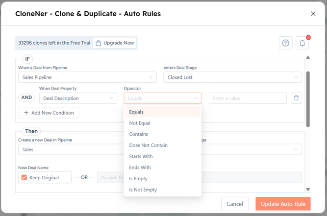The width and height of the screenshot is (327, 216).
Task: Click the vertical scrollbar thumb
Action: pyautogui.click(x=308, y=99)
